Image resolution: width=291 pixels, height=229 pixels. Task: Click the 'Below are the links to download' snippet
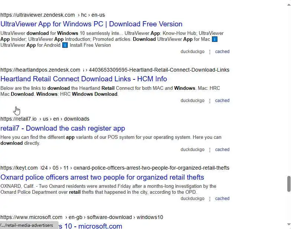coord(110,91)
